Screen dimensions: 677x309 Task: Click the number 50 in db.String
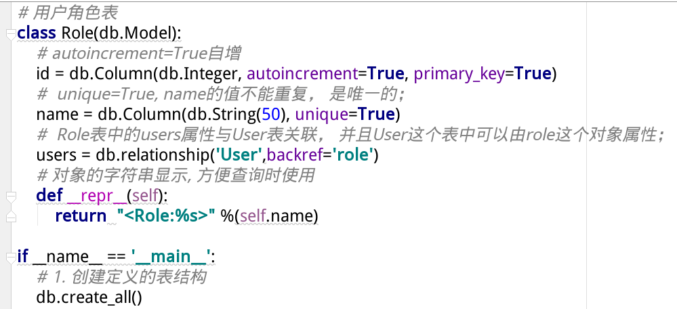pyautogui.click(x=271, y=115)
